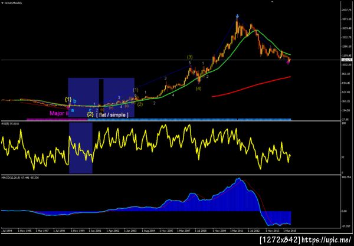Click the 1032.80 price axis label
Viewport: 354px width, 246px height.
346,65
